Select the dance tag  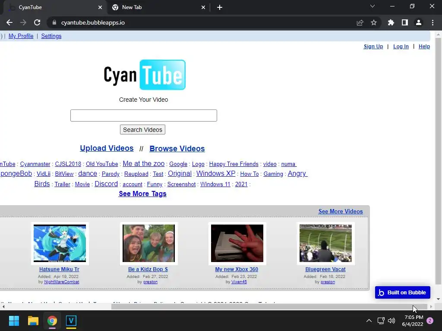(x=87, y=174)
